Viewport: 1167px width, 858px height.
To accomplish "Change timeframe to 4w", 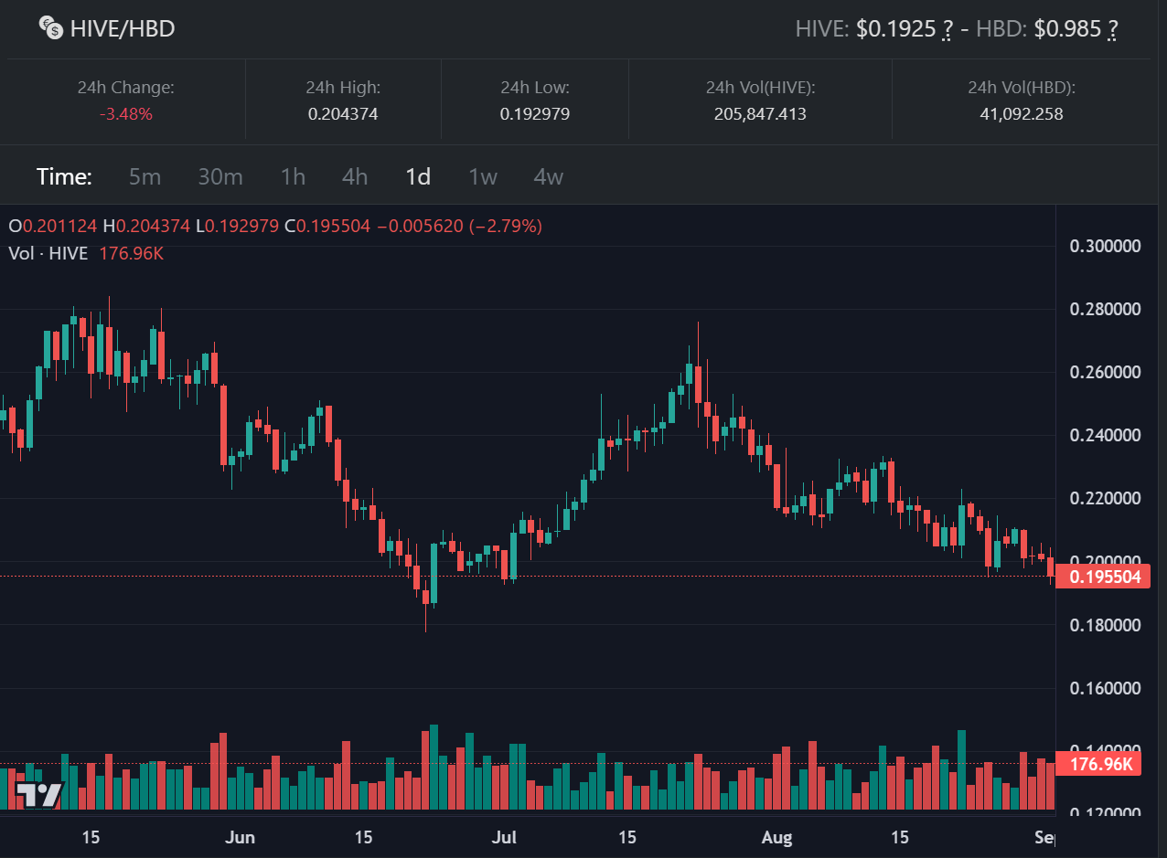I will (549, 176).
